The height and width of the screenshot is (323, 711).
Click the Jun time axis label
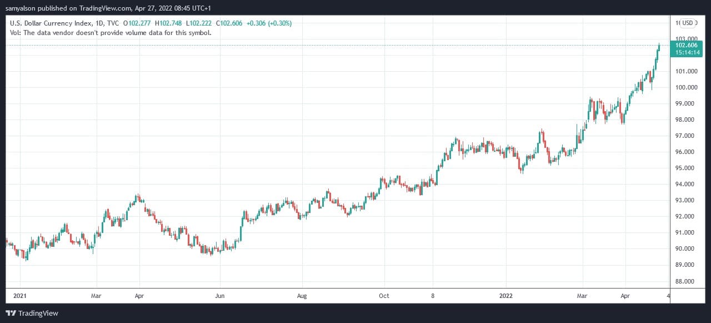220,296
